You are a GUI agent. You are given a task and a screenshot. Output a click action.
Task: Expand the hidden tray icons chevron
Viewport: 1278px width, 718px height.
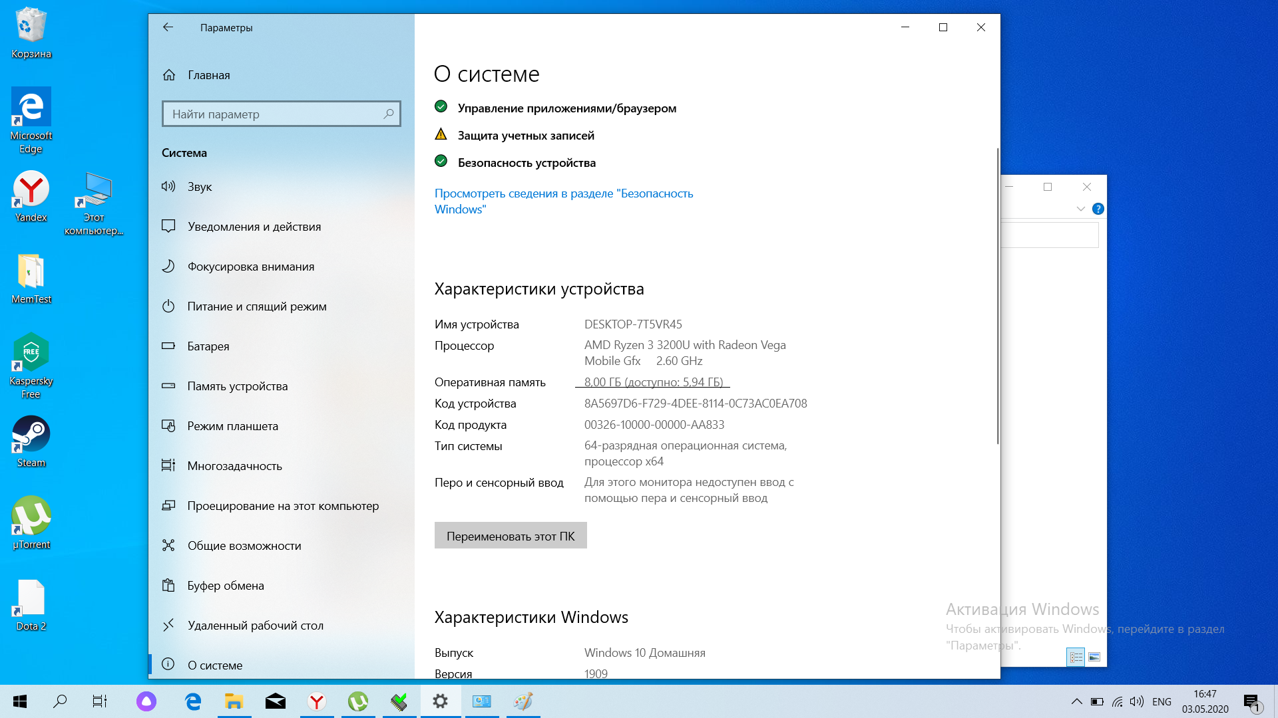click(1076, 701)
